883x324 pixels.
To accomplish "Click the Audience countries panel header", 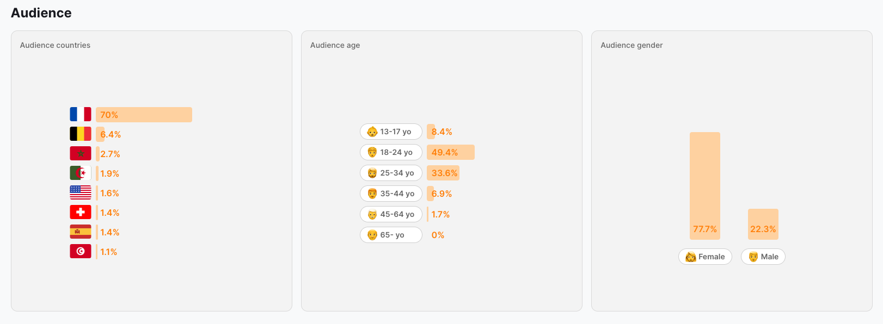I will (55, 45).
